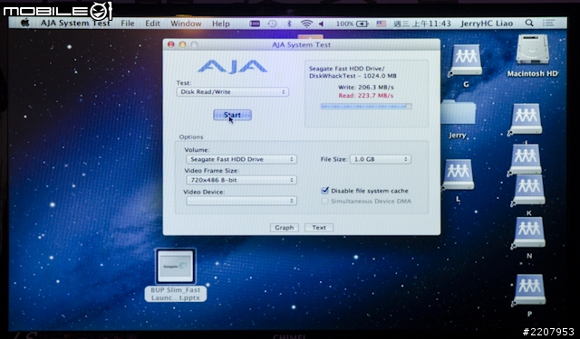Viewport: 580px width, 339px height.
Task: Open the Test type dropdown
Action: (x=232, y=92)
